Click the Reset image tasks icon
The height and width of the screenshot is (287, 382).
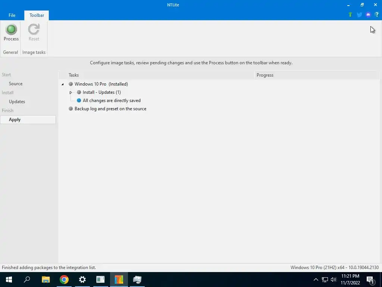click(34, 33)
